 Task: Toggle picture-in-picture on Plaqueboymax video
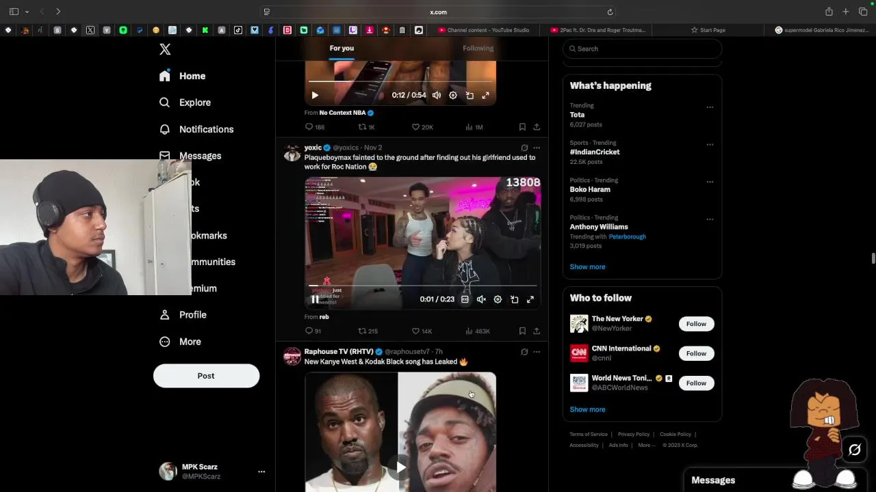pos(514,299)
